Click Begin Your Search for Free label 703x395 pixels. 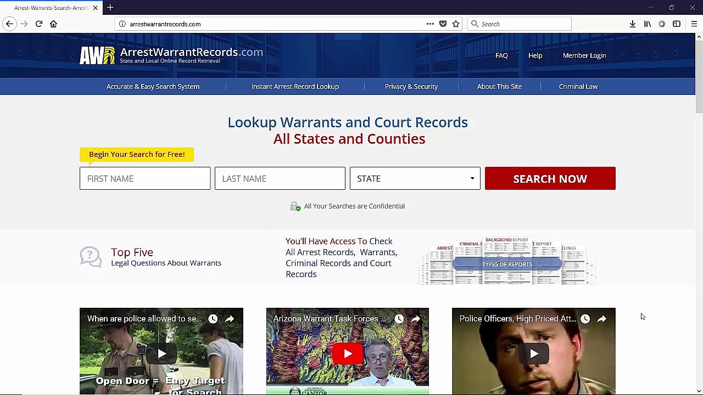point(137,155)
